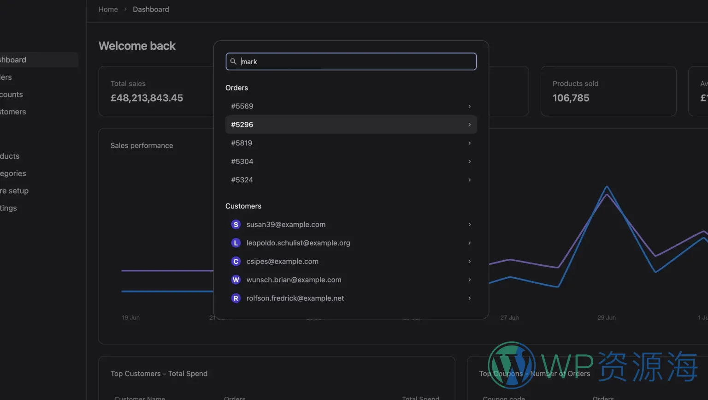Click Dashboard in the breadcrumb
Image resolution: width=708 pixels, height=400 pixels.
[x=151, y=9]
